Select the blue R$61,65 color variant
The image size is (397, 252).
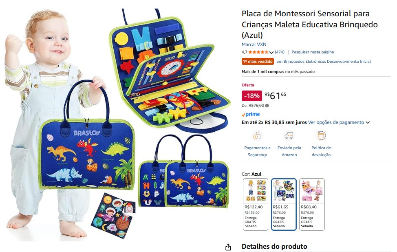(x=284, y=204)
